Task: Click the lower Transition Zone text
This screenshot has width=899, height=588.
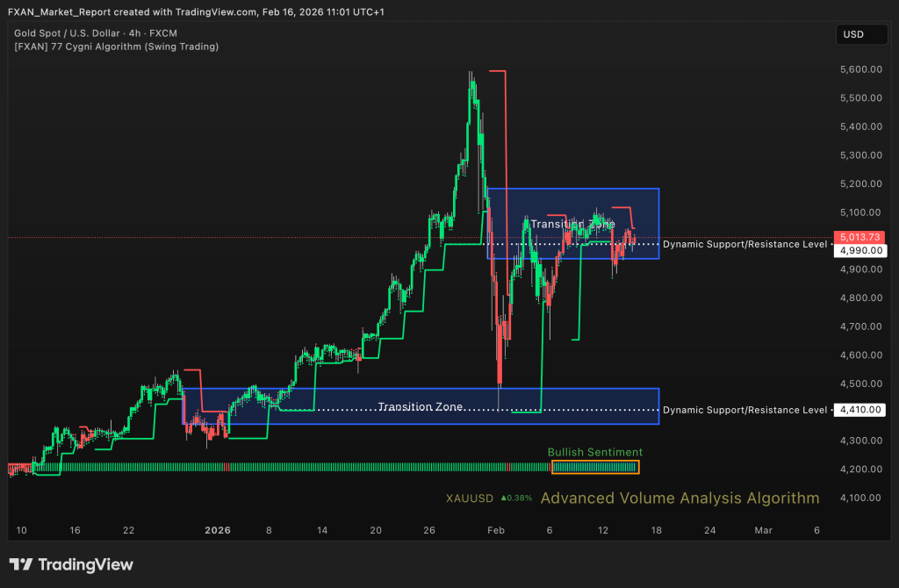Action: click(x=420, y=407)
